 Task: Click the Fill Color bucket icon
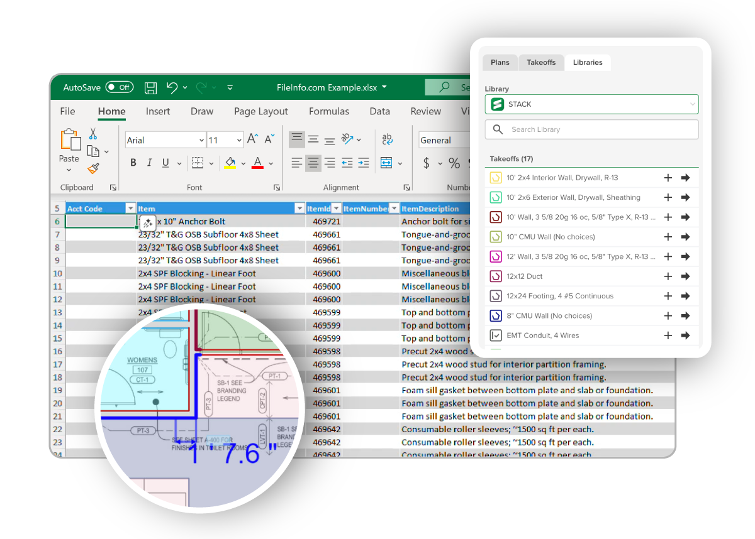click(x=229, y=162)
